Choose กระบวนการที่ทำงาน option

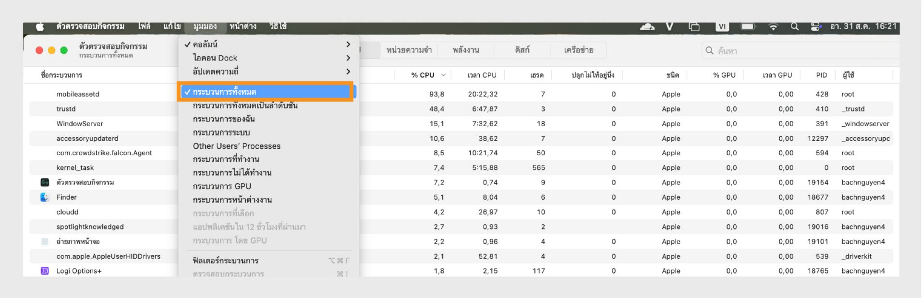click(268, 159)
